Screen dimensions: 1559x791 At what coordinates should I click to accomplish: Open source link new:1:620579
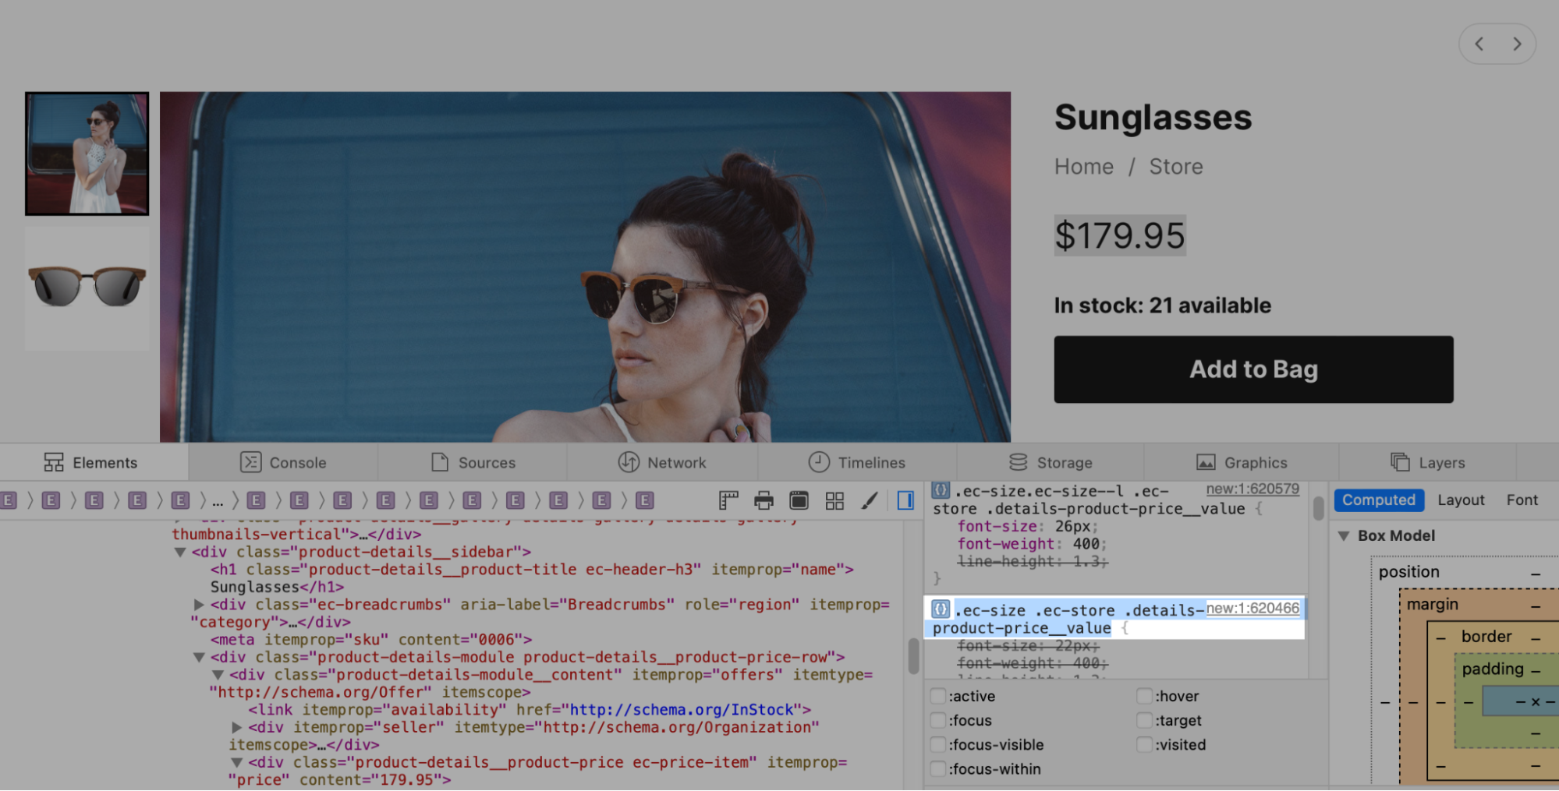(1253, 489)
